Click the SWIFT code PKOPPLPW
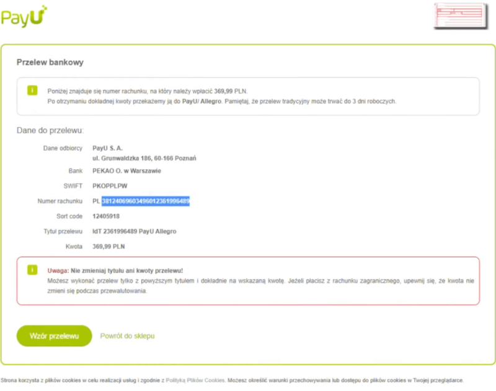This screenshot has width=496, height=391. (110, 185)
